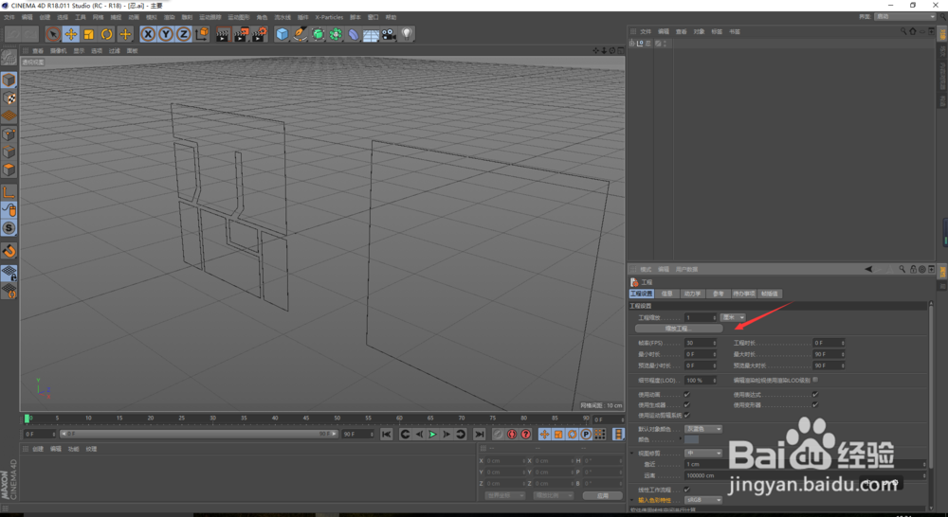The image size is (948, 517).
Task: Expand the 颜色 color field arrow
Action: (x=681, y=439)
